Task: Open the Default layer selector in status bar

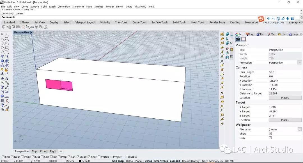Action: pyautogui.click(x=86, y=161)
